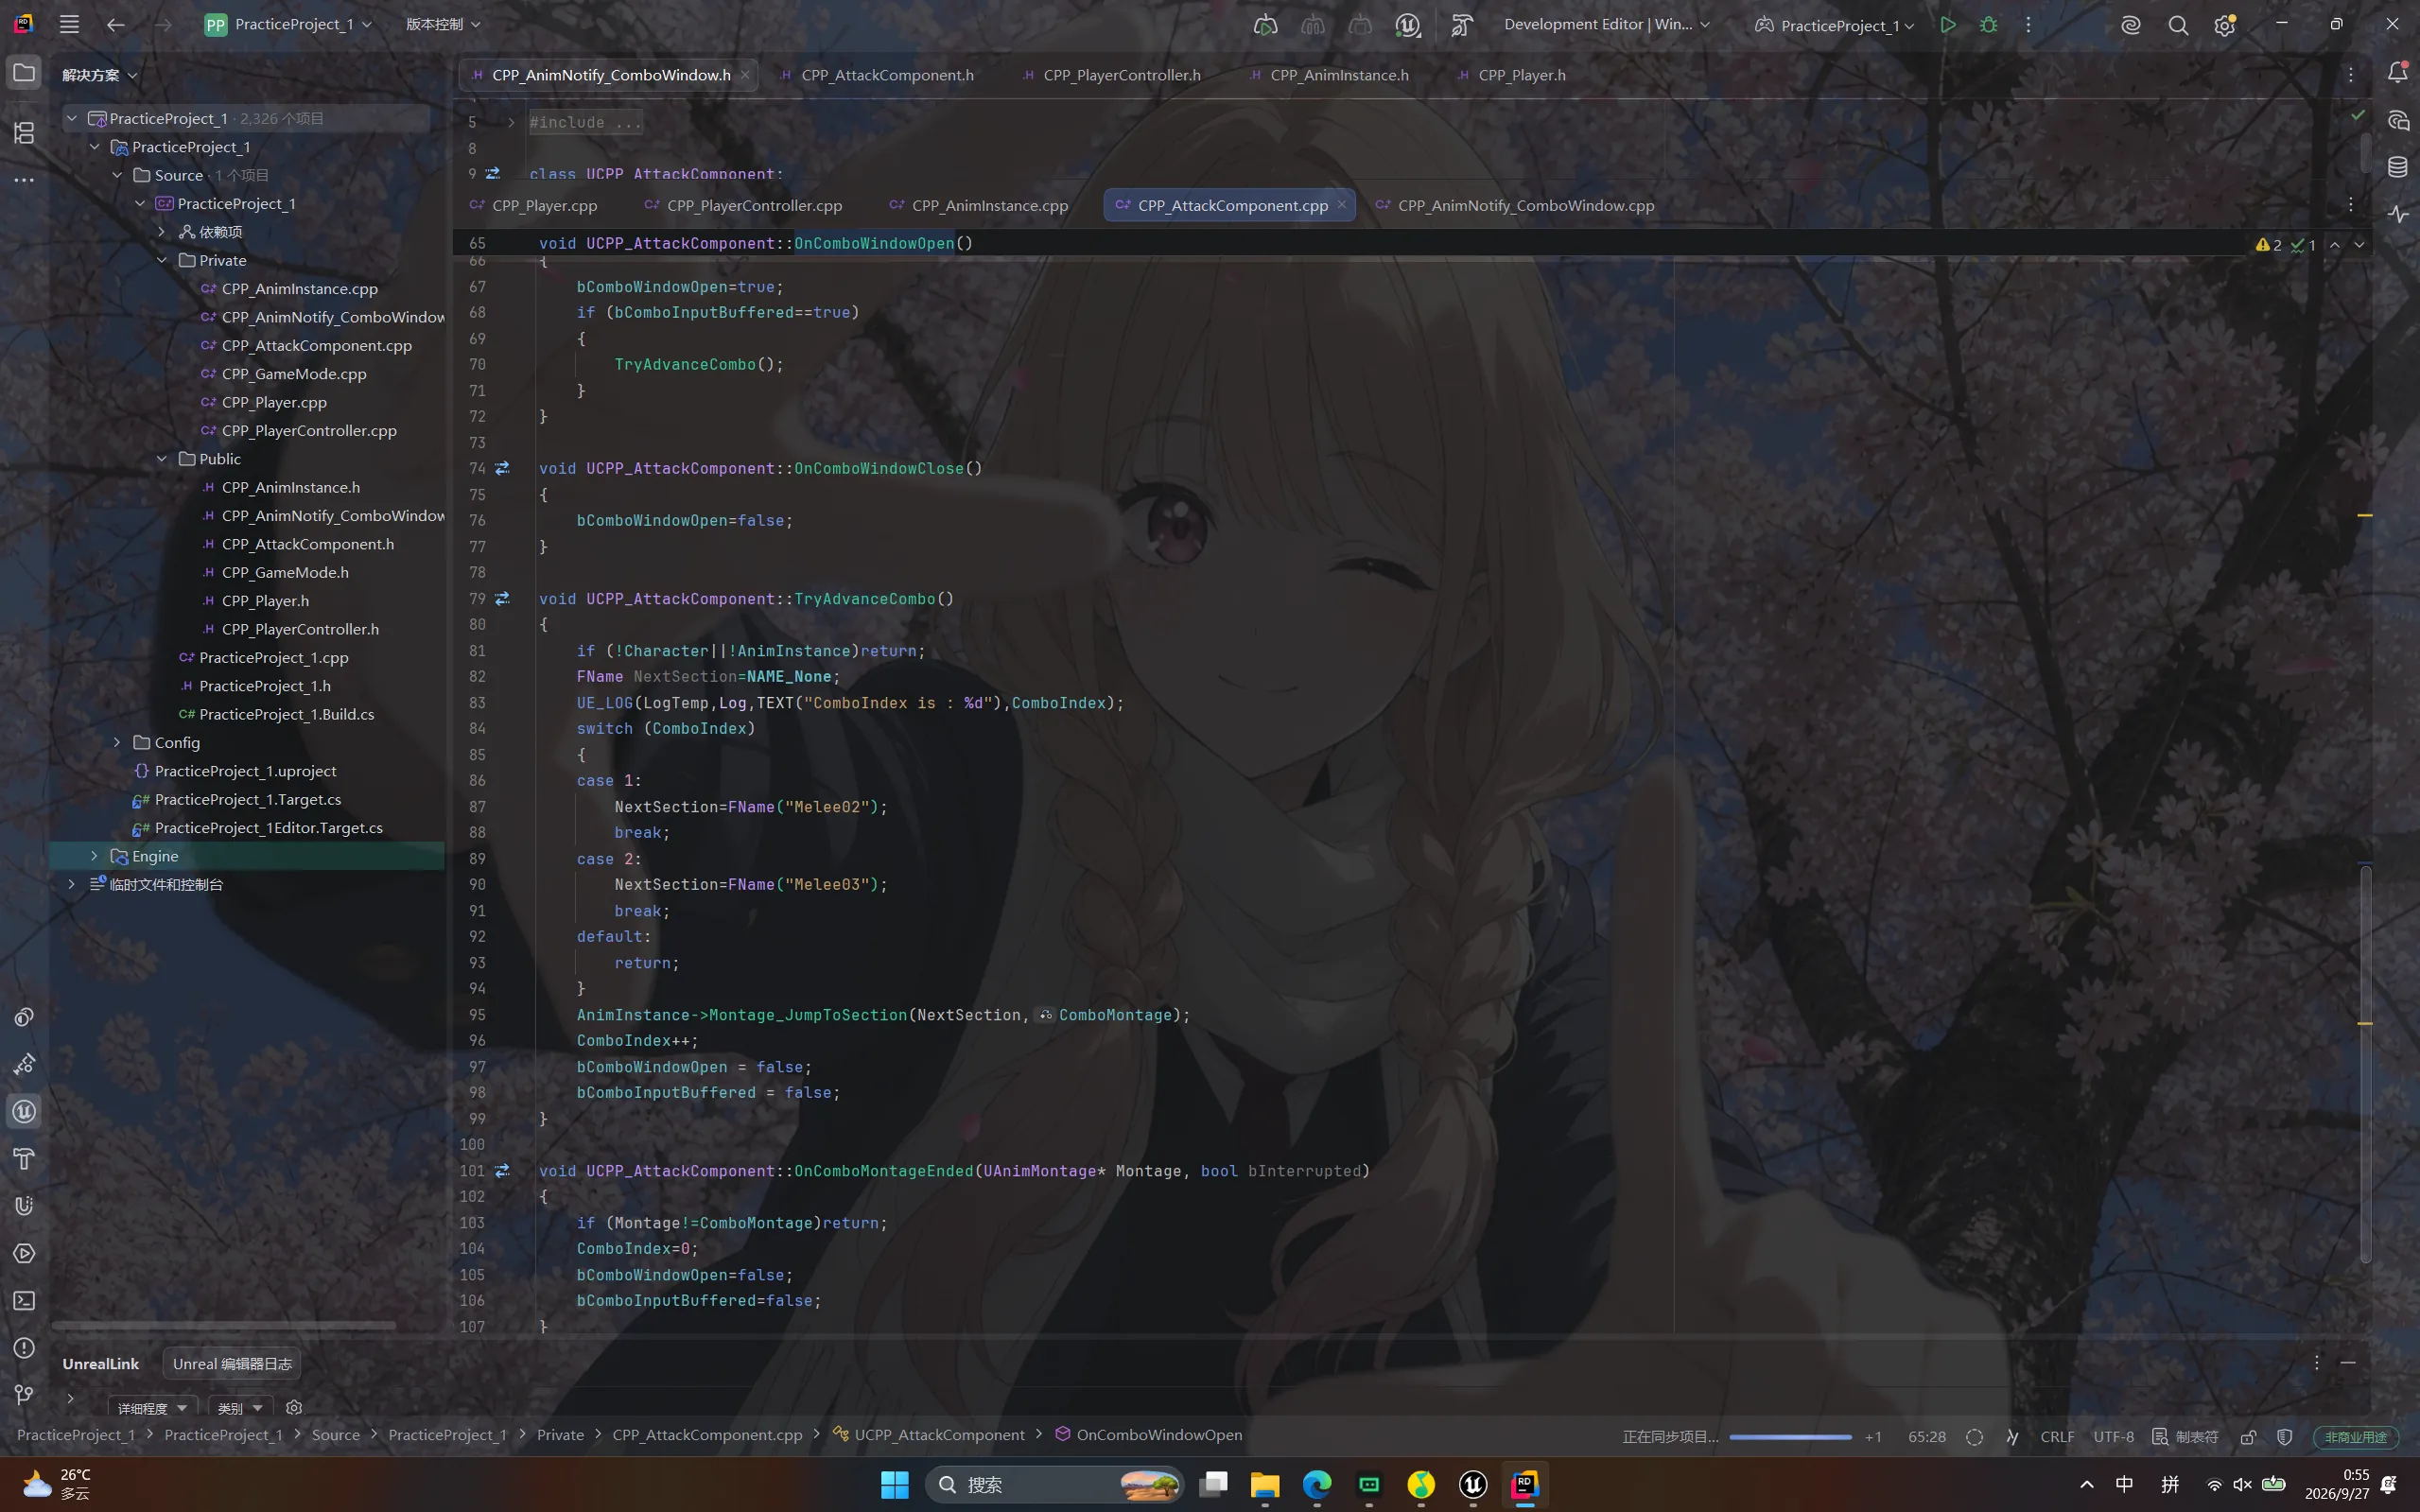
Task: Click UTF-8 encoding in status bar
Action: (2113, 1437)
